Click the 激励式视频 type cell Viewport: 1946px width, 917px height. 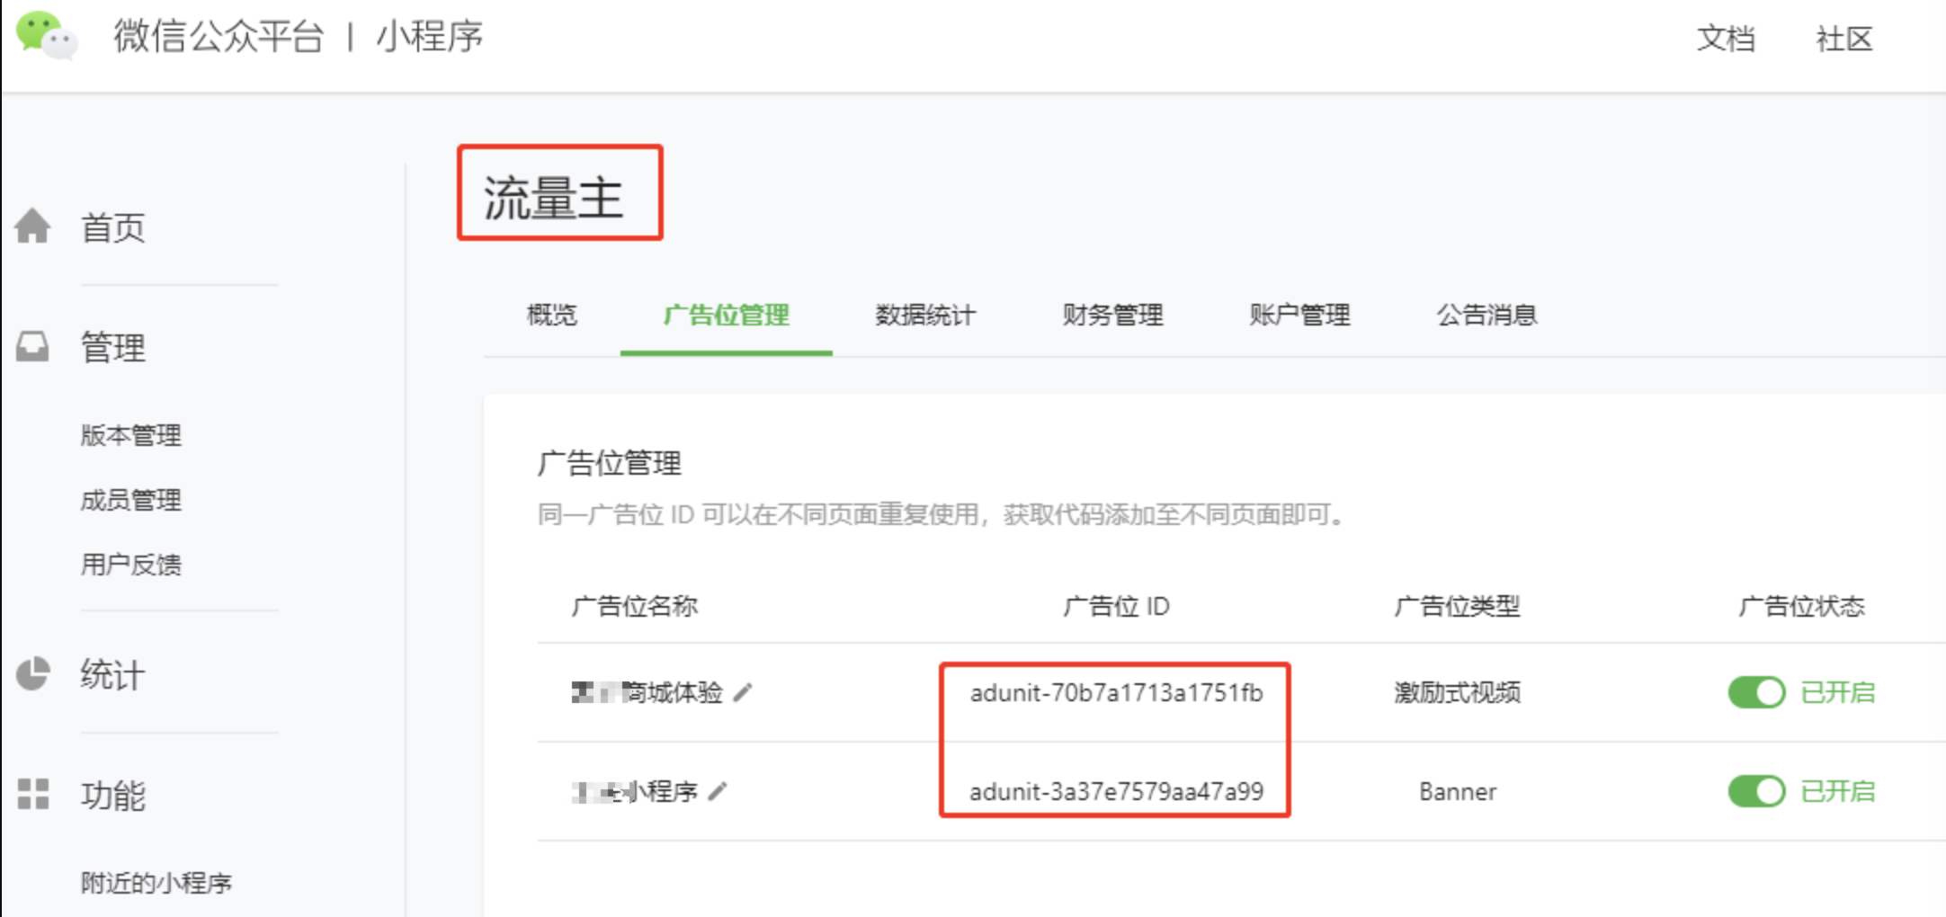click(x=1457, y=692)
